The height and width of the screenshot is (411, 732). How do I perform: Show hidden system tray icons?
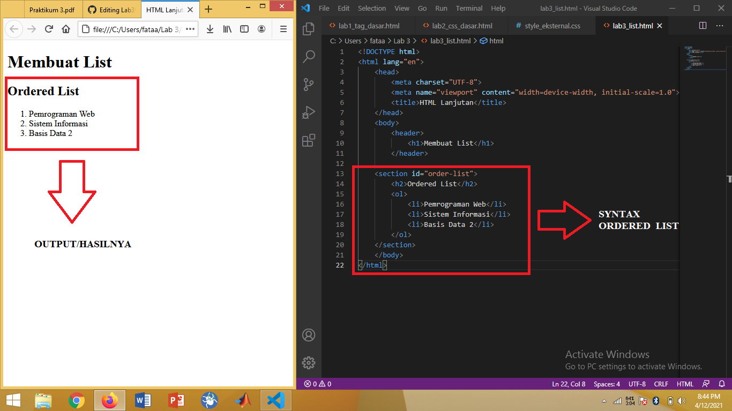pos(604,401)
